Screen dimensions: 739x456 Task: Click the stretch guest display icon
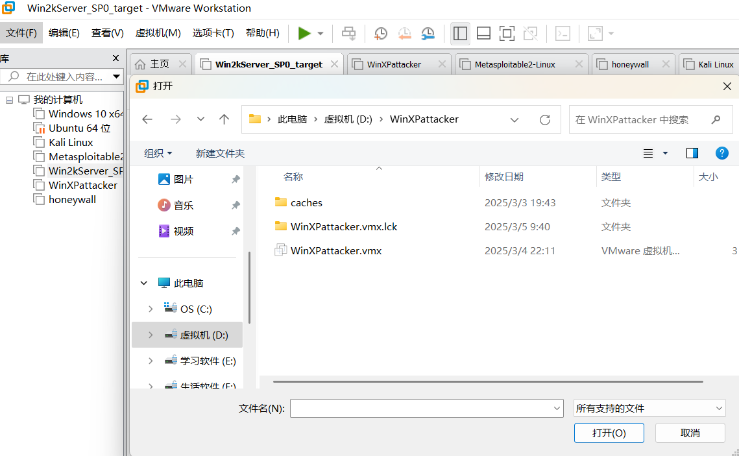(x=595, y=34)
